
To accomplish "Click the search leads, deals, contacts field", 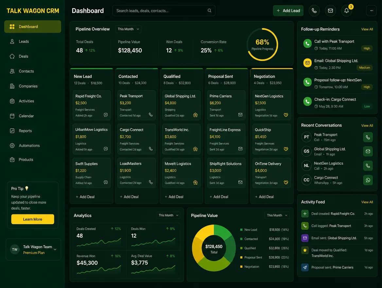I will pyautogui.click(x=164, y=11).
